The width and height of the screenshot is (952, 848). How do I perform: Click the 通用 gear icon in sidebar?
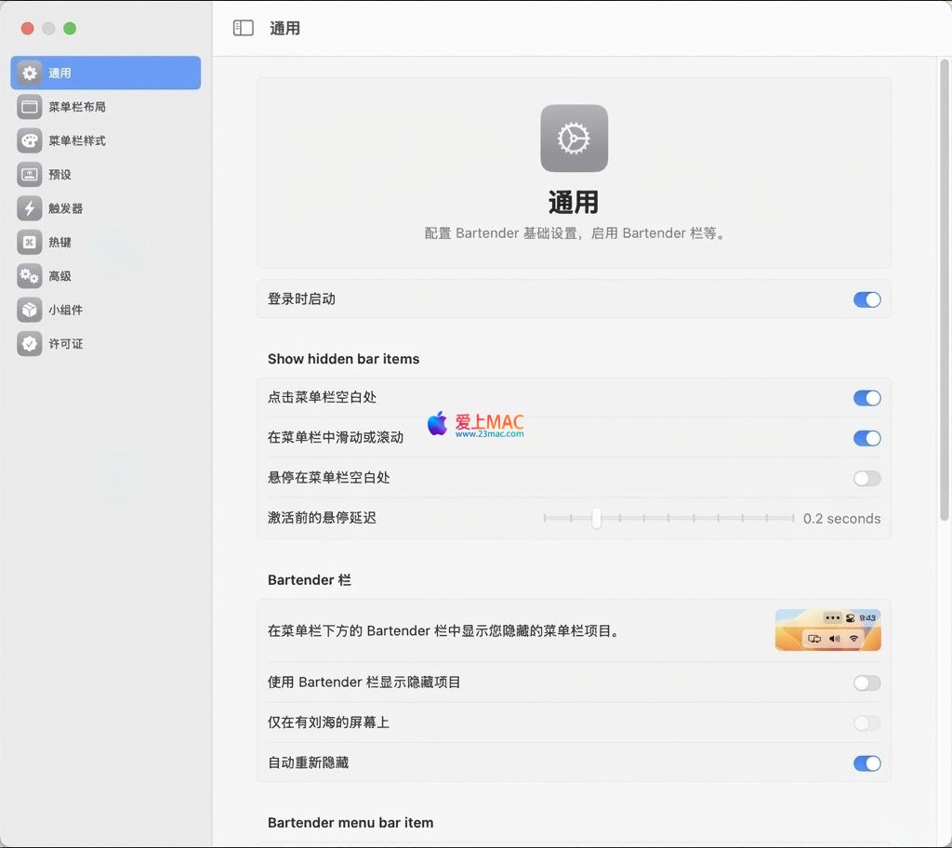(x=30, y=73)
